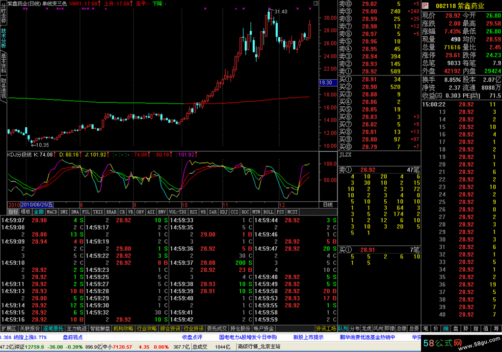Show the RSI indicator
Viewport: 502px width, 352px height.
click(x=193, y=212)
